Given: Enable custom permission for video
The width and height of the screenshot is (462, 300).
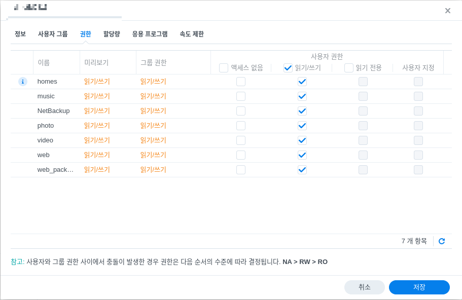Looking at the screenshot, I should [418, 140].
